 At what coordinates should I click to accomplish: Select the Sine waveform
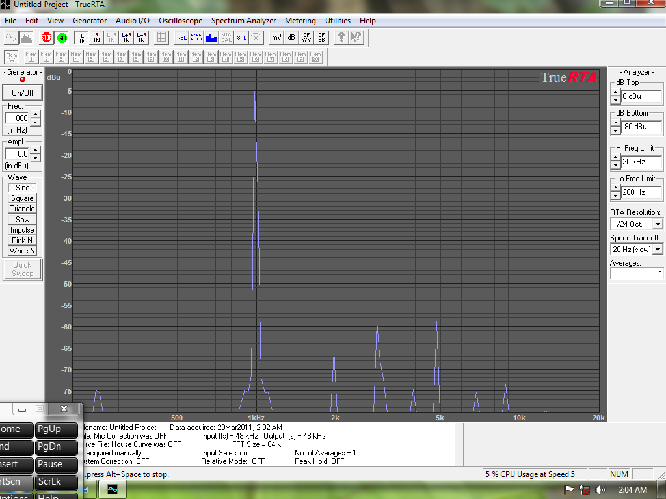[23, 188]
